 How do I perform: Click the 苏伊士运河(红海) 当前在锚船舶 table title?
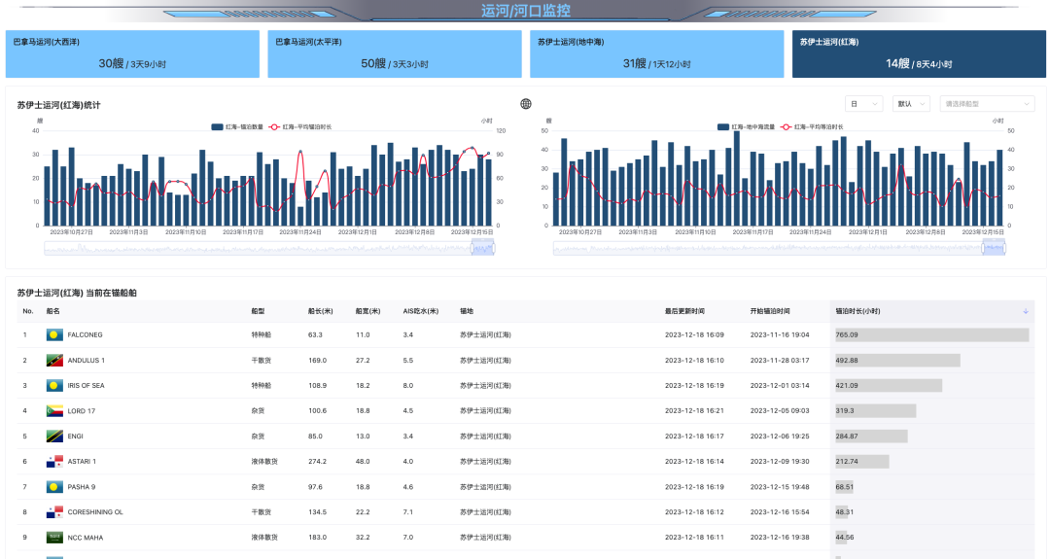(x=77, y=294)
